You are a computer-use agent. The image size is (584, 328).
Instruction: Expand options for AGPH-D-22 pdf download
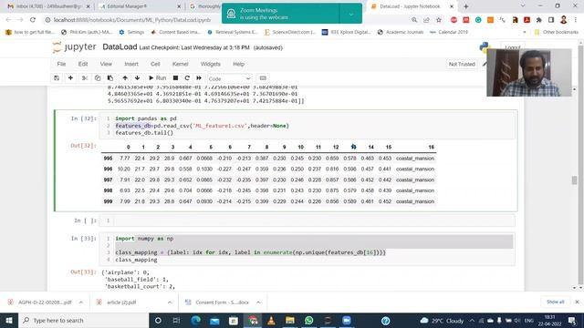(81, 302)
